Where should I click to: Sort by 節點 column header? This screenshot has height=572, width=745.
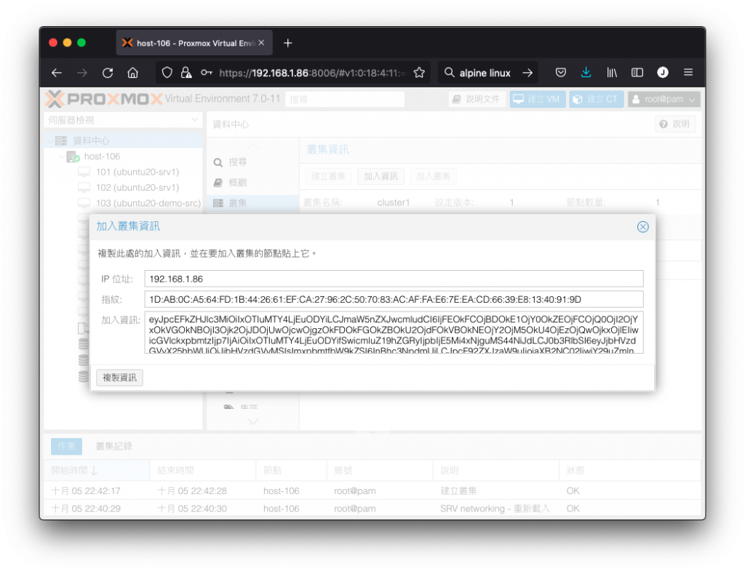coord(291,470)
